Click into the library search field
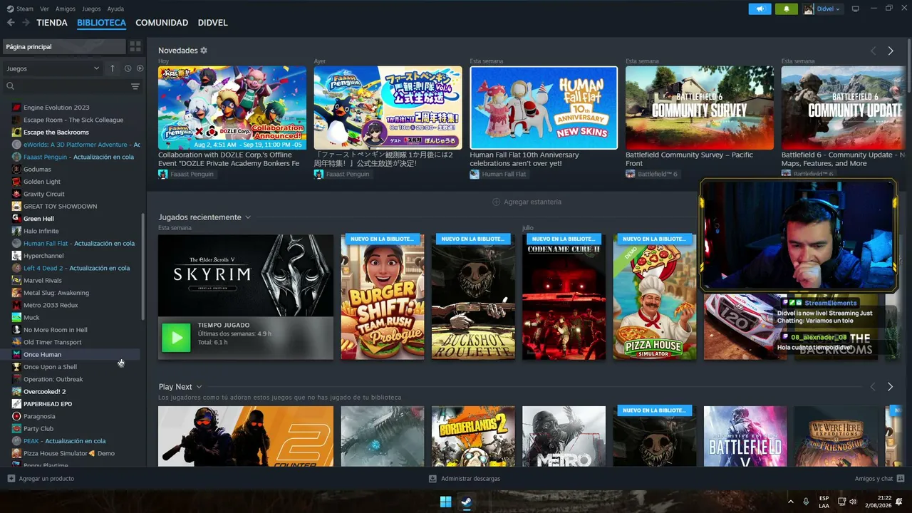 (x=71, y=86)
